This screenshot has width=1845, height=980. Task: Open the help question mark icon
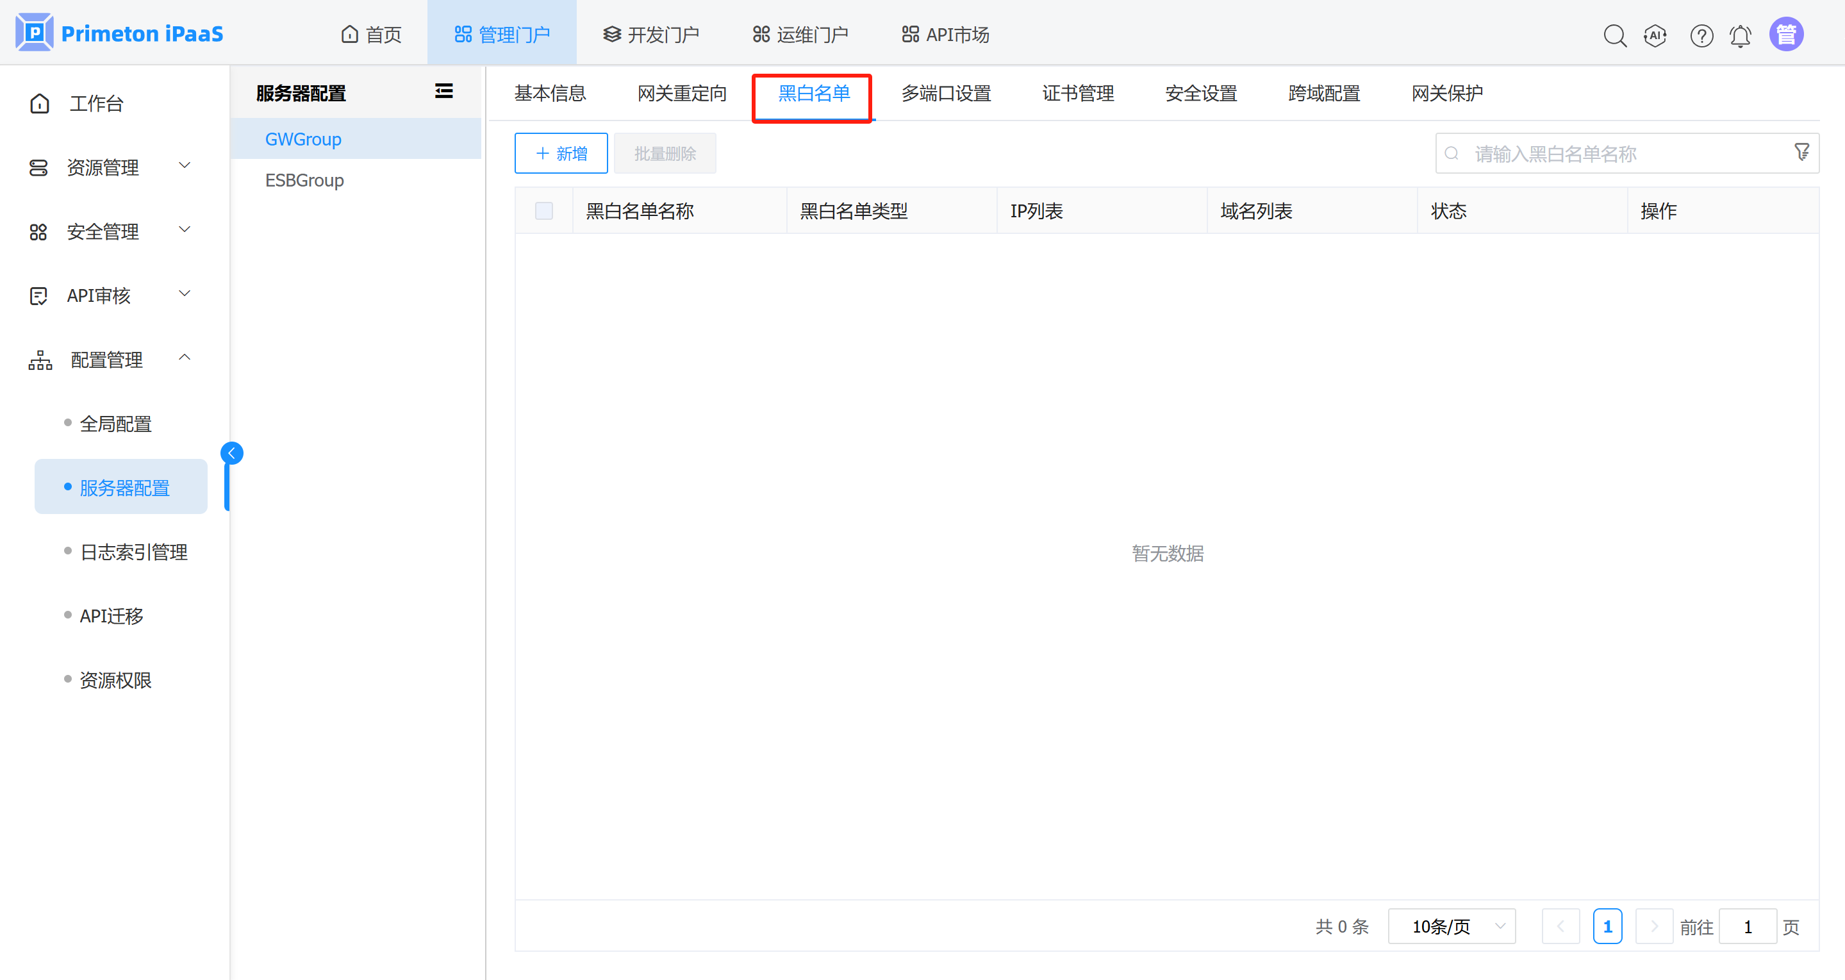(1701, 35)
